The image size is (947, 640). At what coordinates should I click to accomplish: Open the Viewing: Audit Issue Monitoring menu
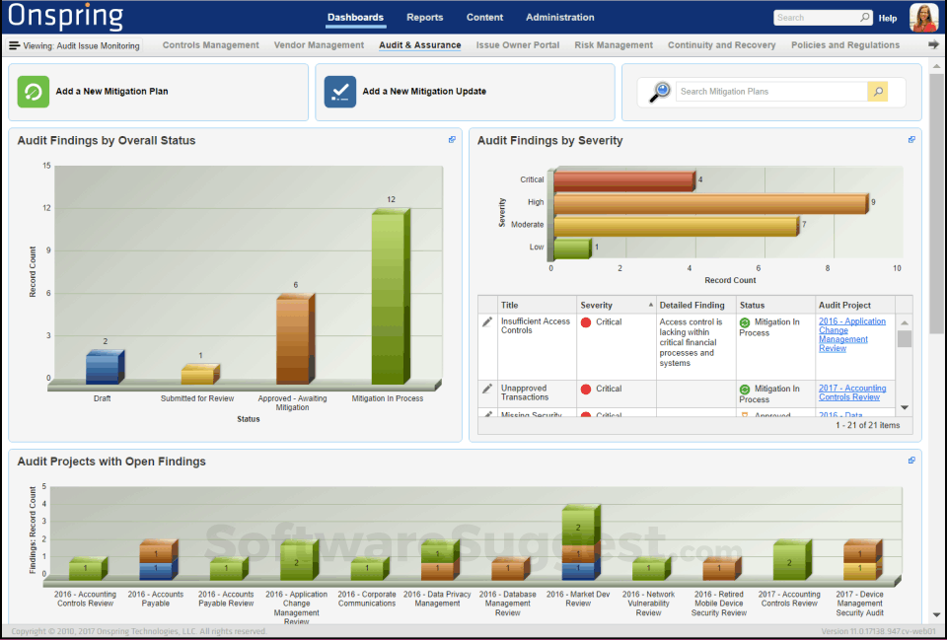pos(74,45)
